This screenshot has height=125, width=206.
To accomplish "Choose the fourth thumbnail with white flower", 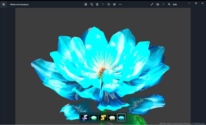I will pyautogui.click(x=112, y=117).
